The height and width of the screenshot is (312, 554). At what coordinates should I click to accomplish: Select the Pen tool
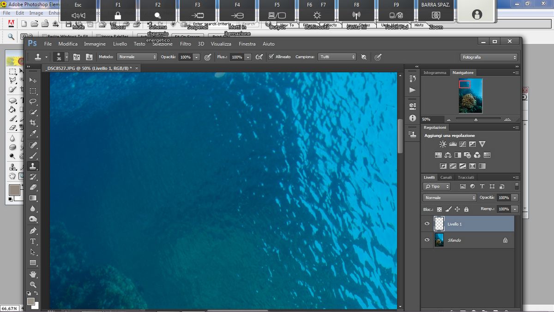(x=33, y=231)
